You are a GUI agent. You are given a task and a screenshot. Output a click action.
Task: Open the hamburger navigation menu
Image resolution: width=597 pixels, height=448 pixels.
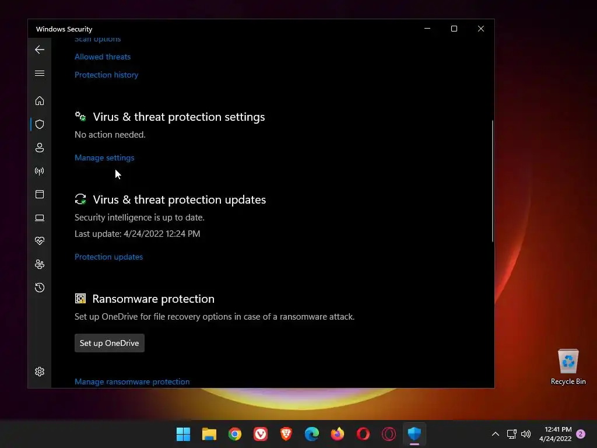pos(40,73)
